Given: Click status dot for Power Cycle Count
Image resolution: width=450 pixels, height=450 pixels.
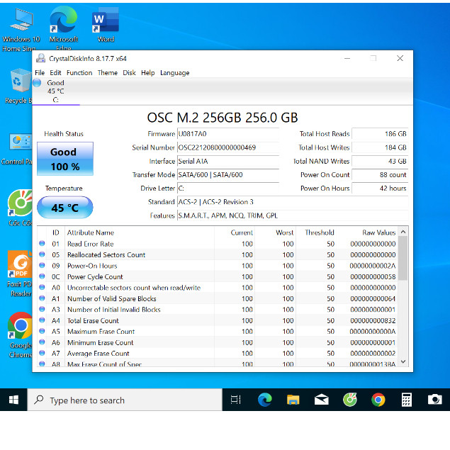Looking at the screenshot, I should click(42, 276).
